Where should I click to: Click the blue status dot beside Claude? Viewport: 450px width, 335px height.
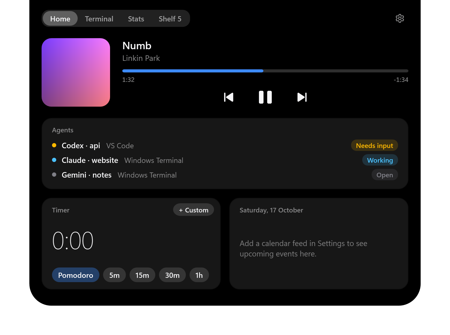[x=54, y=160]
